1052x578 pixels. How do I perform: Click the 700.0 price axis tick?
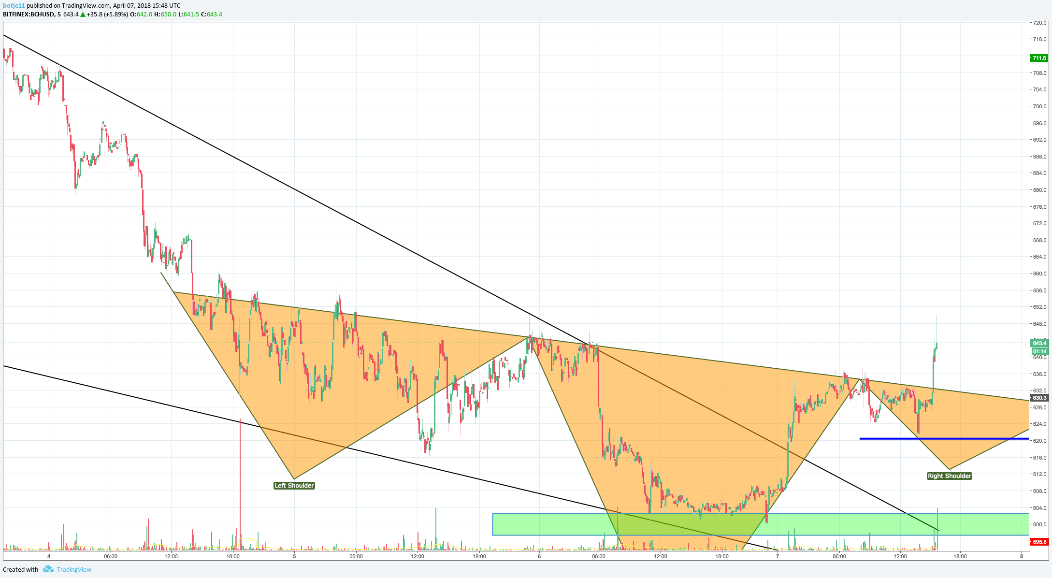click(1039, 106)
